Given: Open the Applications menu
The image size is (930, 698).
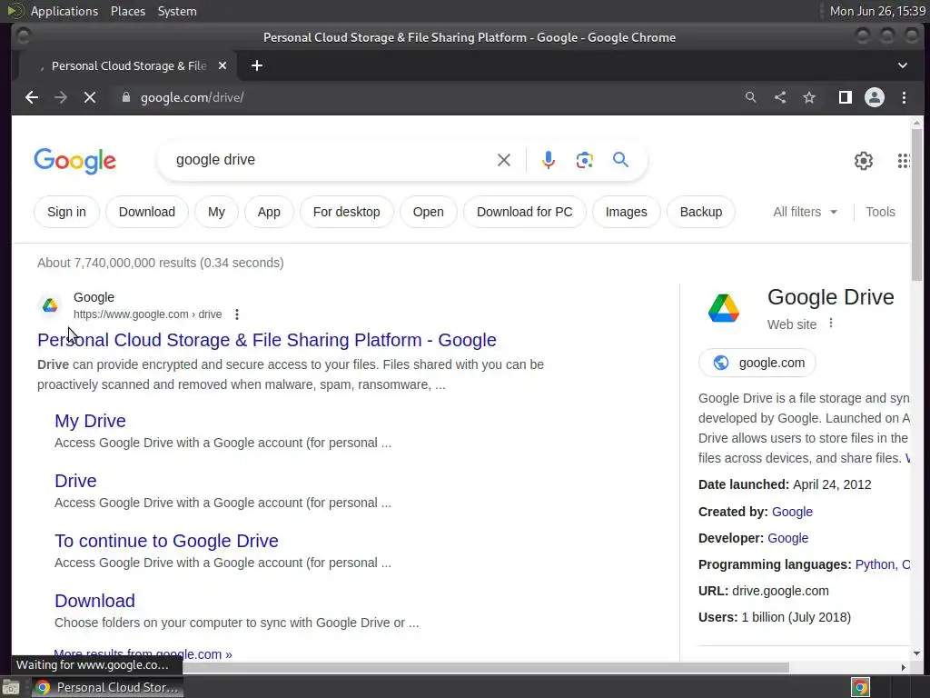Looking at the screenshot, I should [x=64, y=11].
